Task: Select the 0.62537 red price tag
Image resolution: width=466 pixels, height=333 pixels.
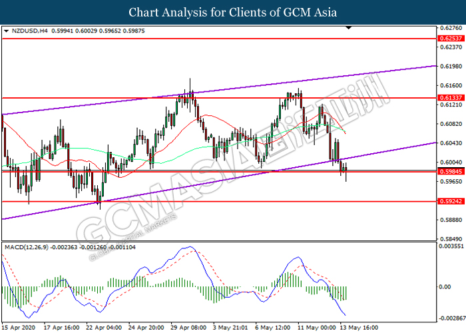Action: 451,39
